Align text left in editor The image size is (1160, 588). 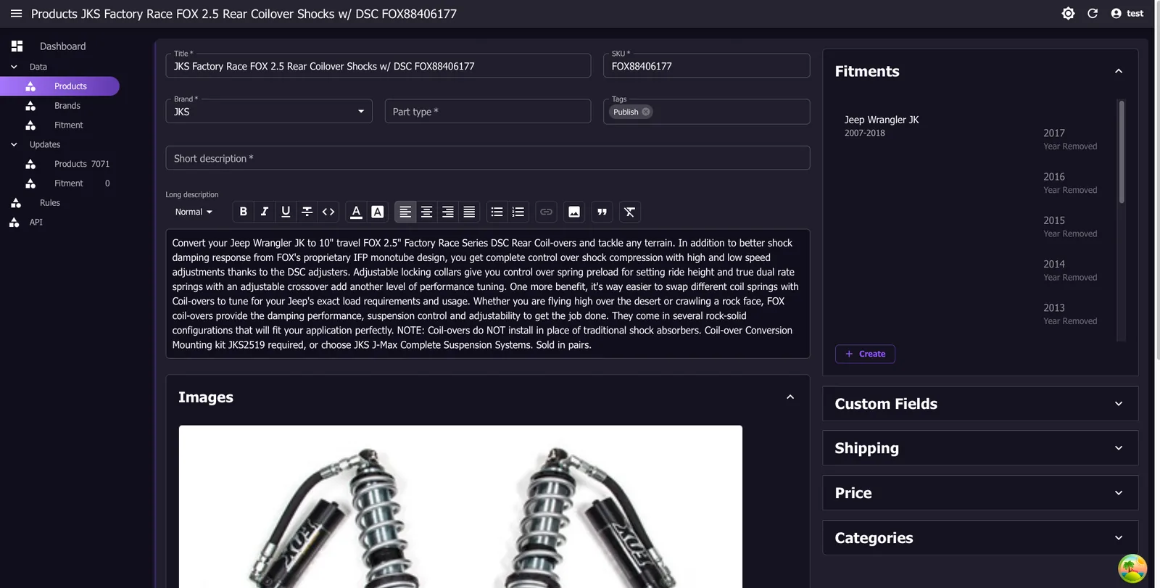405,212
